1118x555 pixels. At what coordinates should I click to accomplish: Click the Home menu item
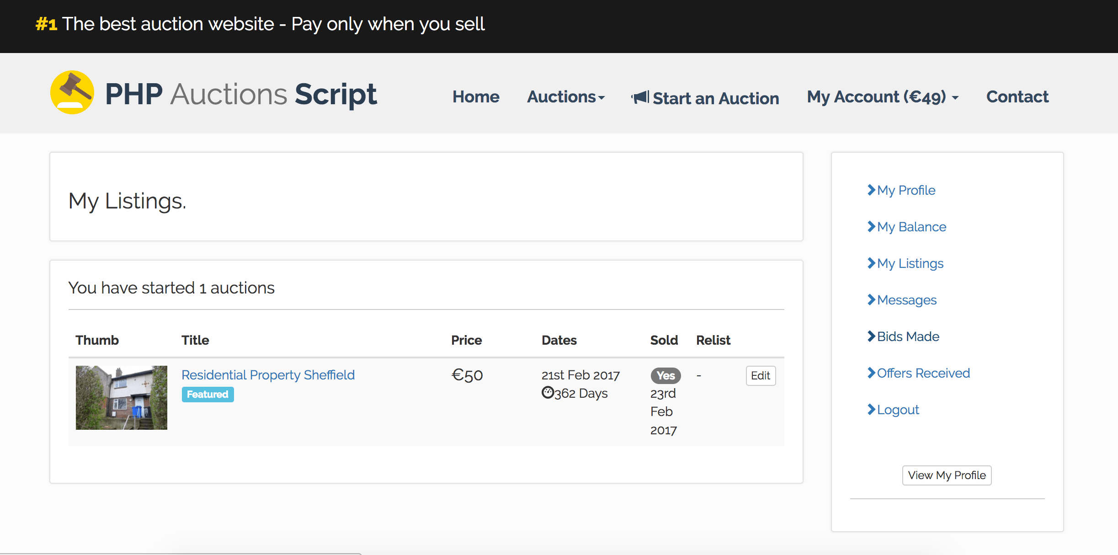[477, 96]
